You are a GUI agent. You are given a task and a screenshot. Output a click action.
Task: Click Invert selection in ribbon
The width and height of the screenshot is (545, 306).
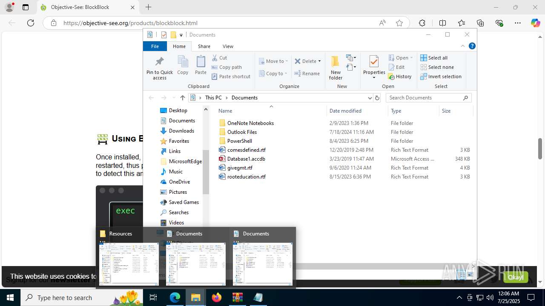click(441, 76)
